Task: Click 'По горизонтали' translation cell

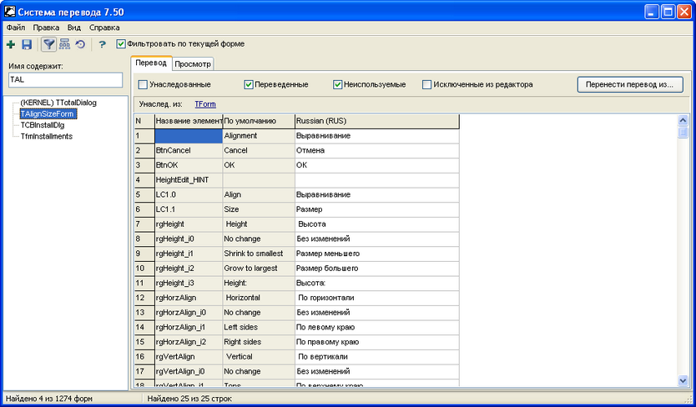Action: point(377,298)
